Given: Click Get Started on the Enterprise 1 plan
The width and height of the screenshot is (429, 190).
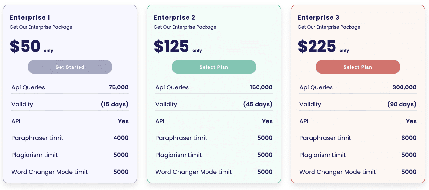Looking at the screenshot, I should point(70,67).
